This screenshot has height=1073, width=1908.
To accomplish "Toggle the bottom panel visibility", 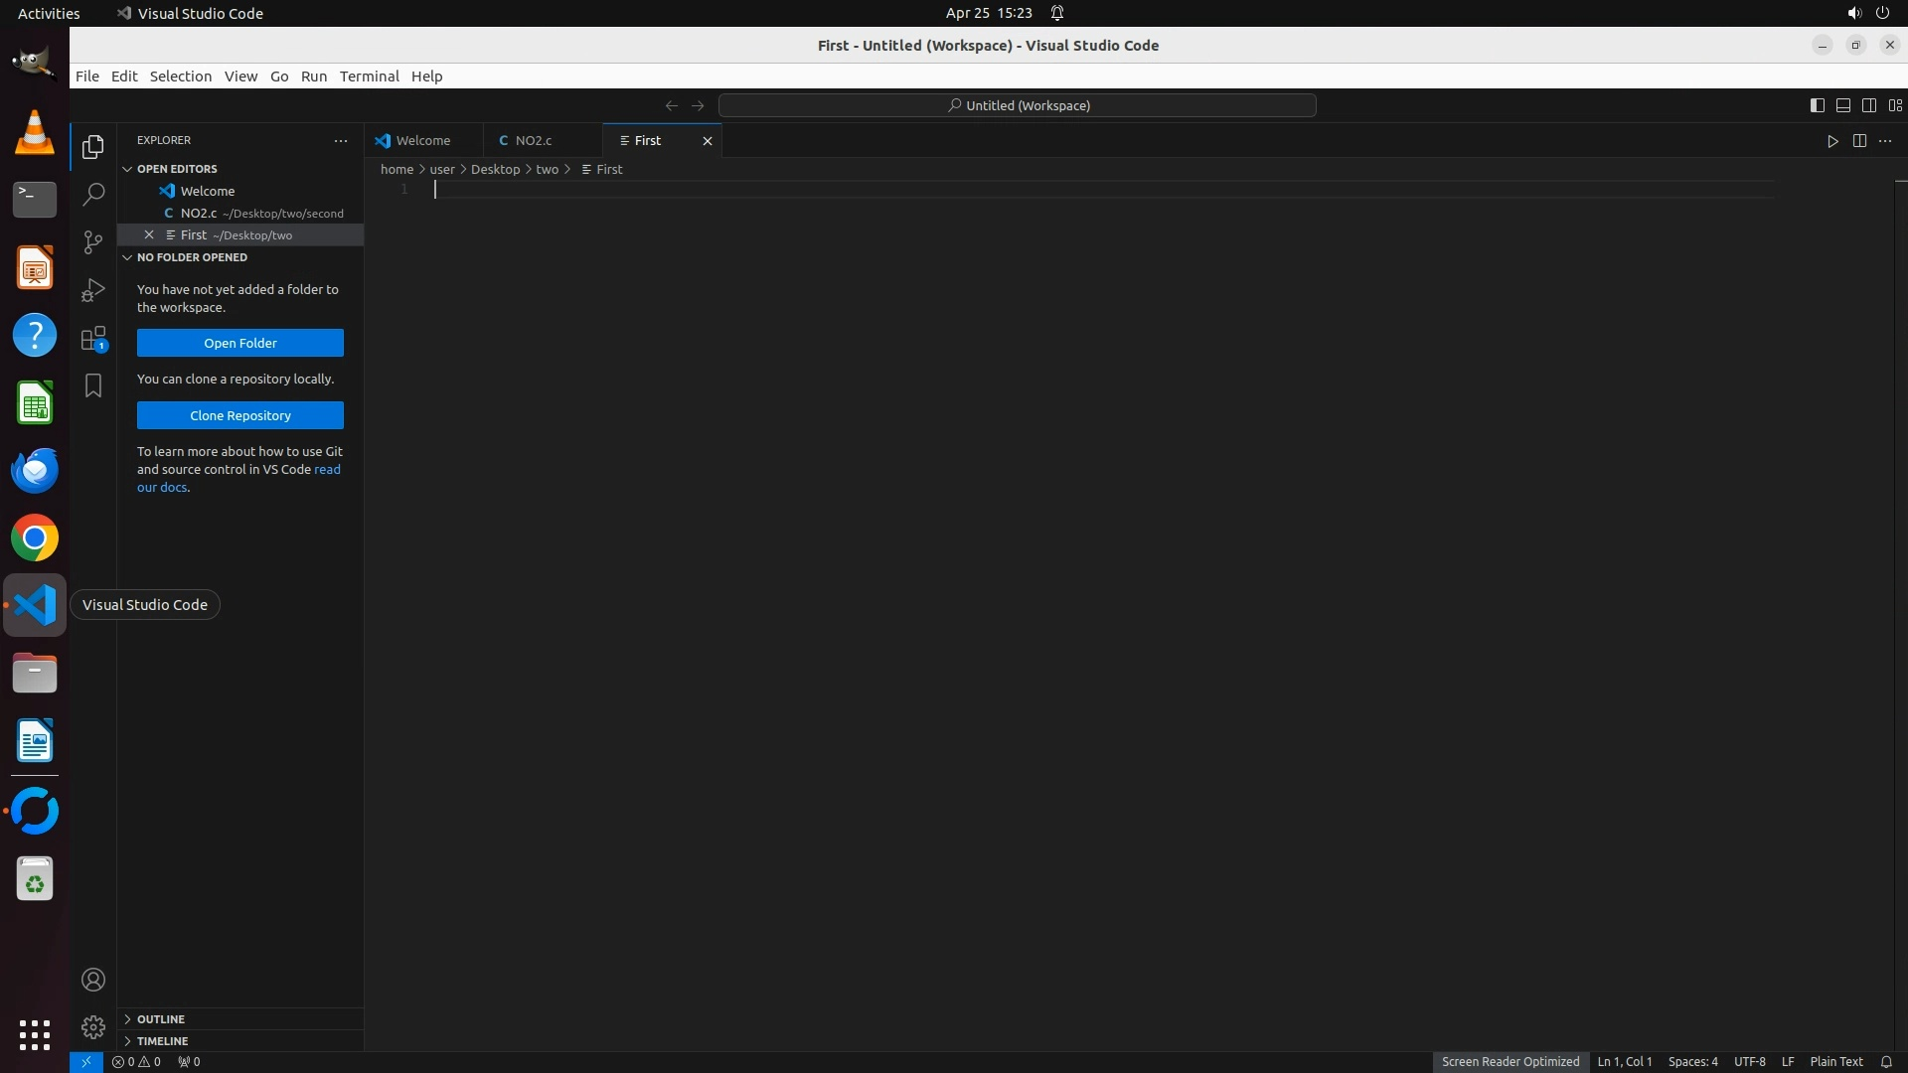I will click(x=1842, y=105).
